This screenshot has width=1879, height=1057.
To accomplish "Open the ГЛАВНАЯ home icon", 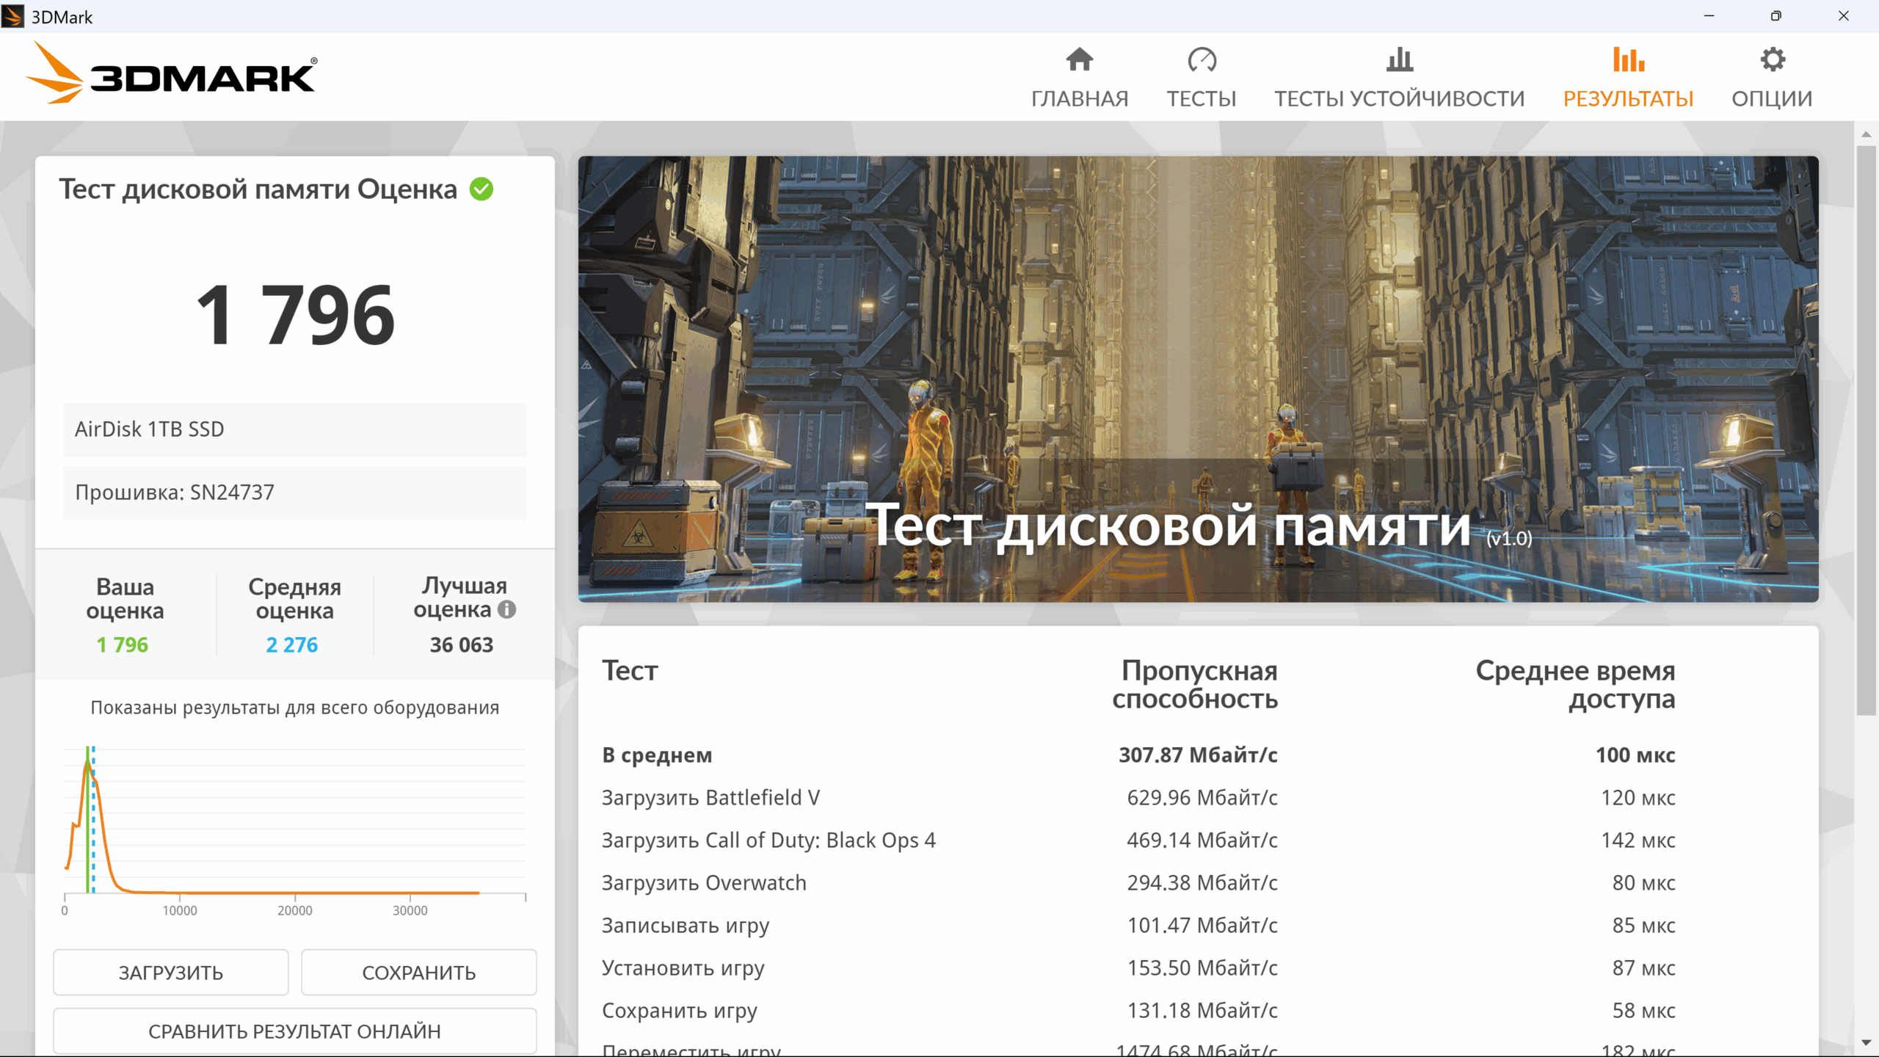I will pyautogui.click(x=1079, y=59).
